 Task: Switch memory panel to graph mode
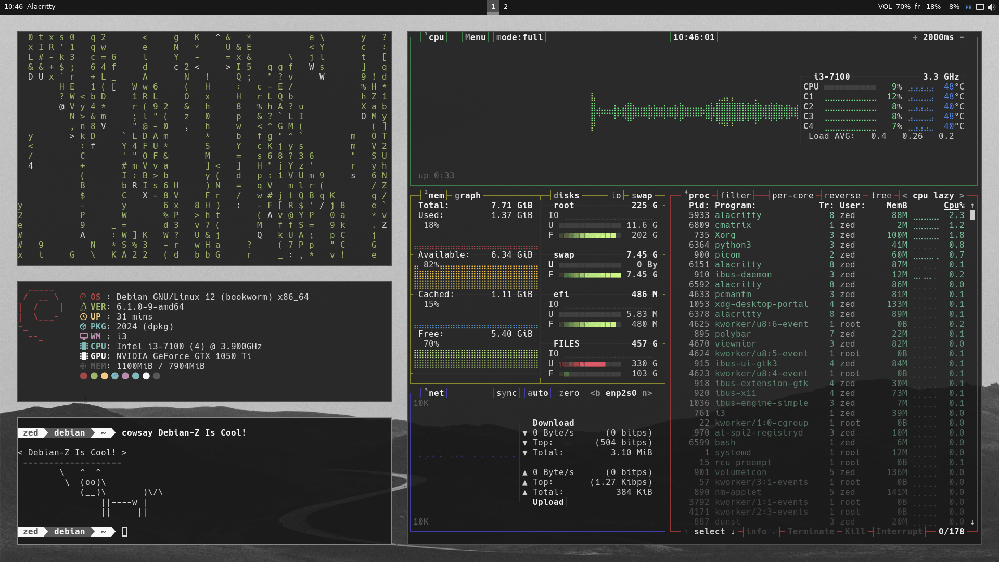(467, 195)
